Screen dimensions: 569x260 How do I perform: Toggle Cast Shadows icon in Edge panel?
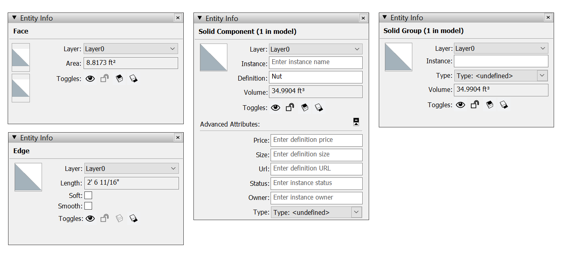pos(134,218)
